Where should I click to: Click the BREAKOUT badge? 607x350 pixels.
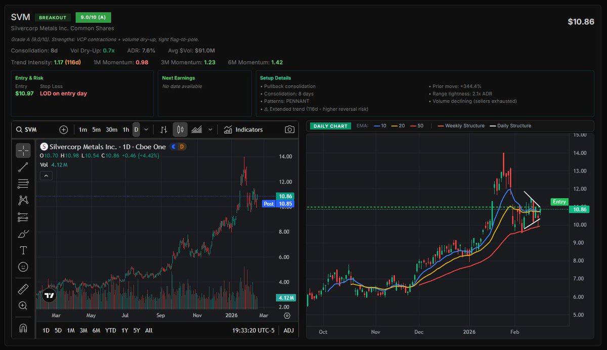53,17
